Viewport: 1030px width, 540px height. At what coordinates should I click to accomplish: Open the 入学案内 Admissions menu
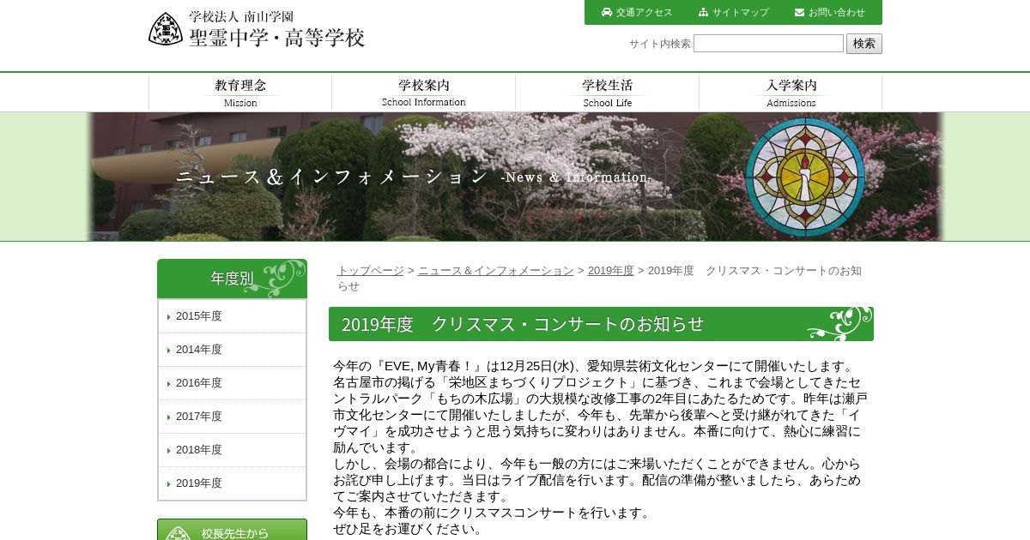(x=791, y=93)
